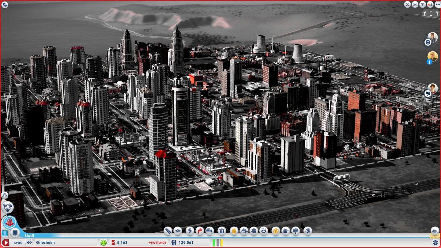Image resolution: width=441 pixels, height=248 pixels.
Task: Open the region view button
Action: click(x=7, y=207)
